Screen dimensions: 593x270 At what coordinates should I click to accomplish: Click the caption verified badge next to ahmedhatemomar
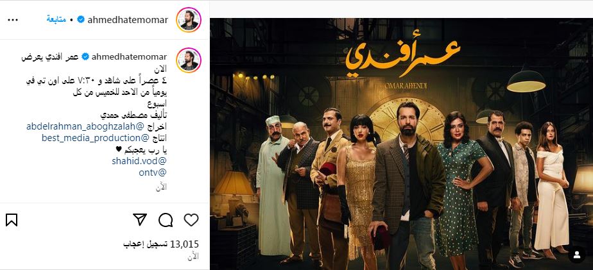pos(85,56)
